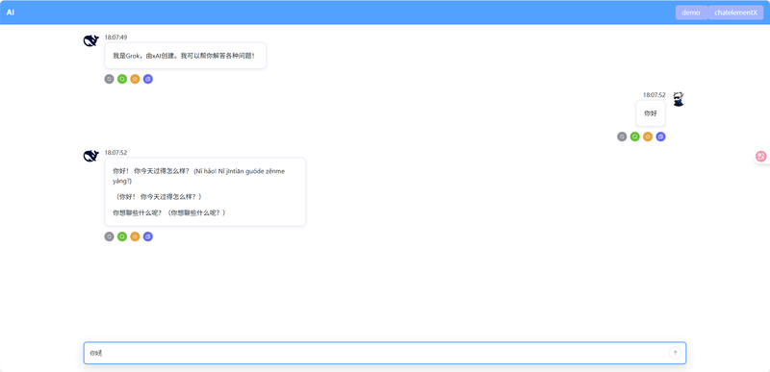Click blue copy icon under the user's 你好 message
This screenshot has width=770, height=372.
point(660,136)
